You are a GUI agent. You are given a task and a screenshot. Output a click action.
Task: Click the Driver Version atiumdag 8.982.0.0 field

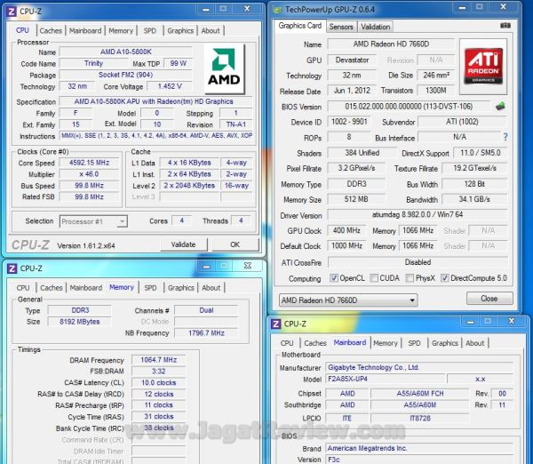coord(418,214)
